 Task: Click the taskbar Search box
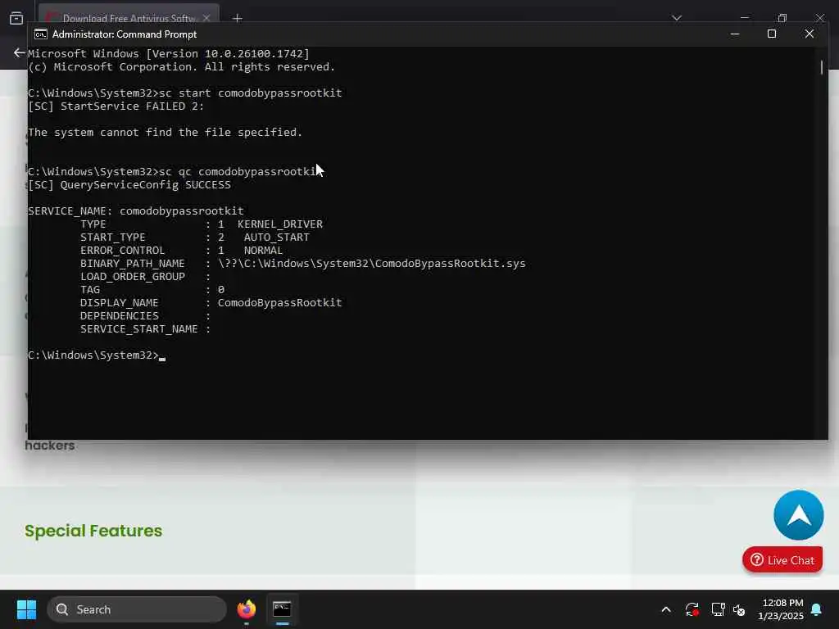[137, 609]
